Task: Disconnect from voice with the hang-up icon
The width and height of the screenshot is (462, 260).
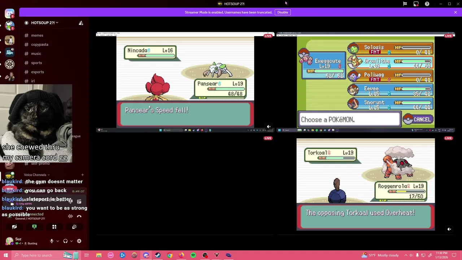Action: pos(79,216)
